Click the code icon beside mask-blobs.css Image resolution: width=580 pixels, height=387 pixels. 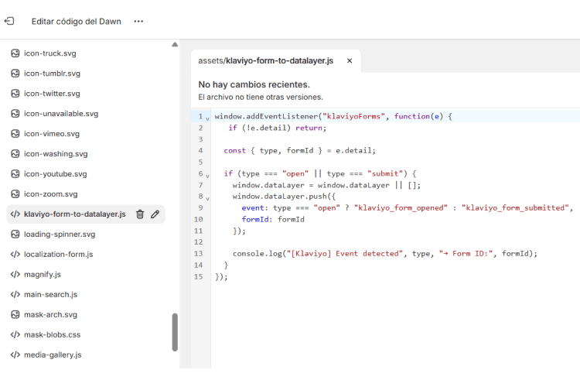pos(15,334)
